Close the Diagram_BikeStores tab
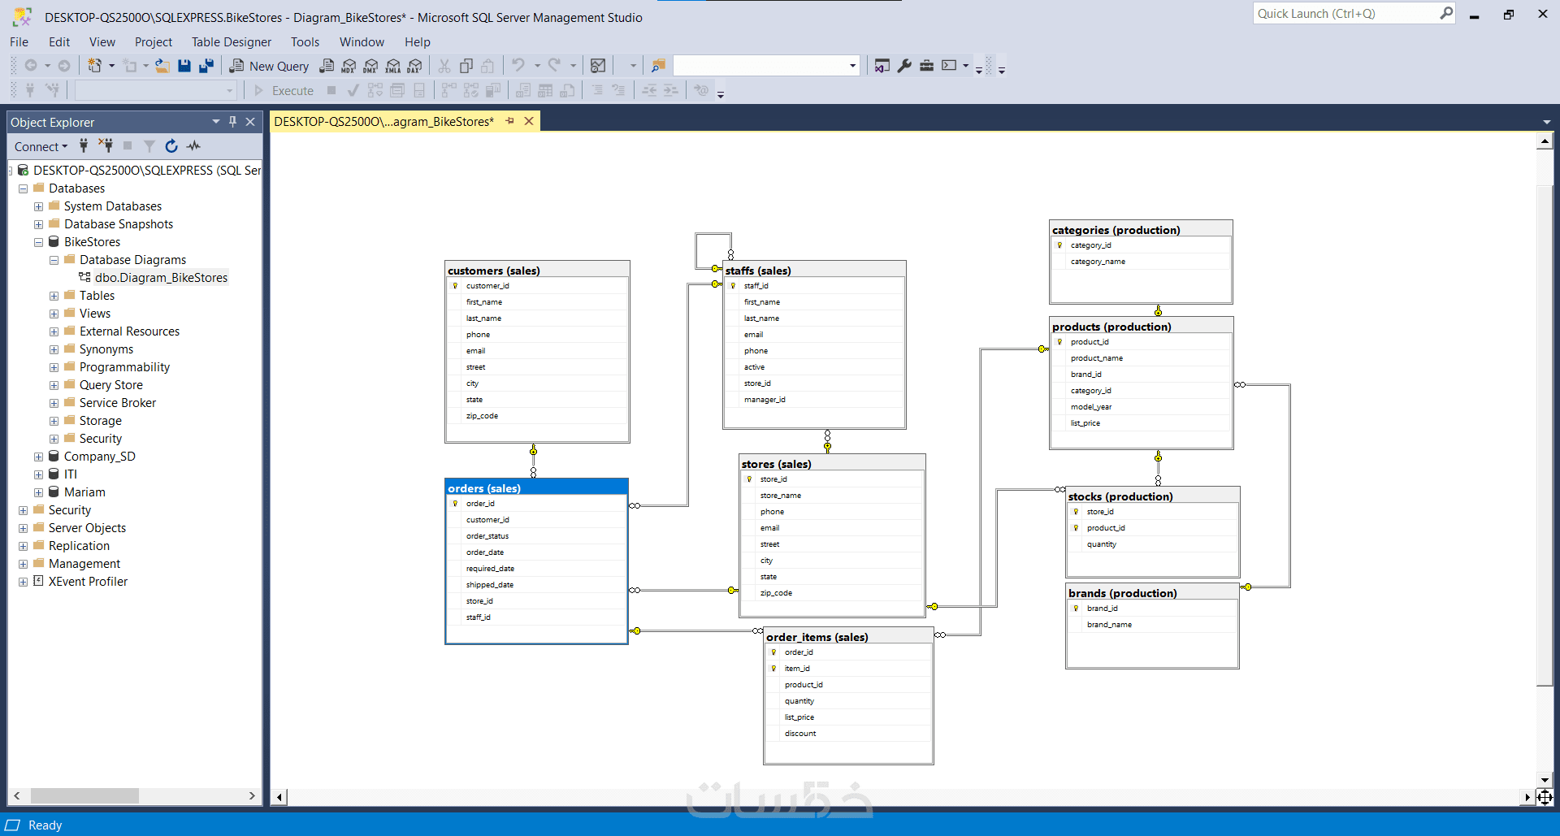 coord(529,121)
